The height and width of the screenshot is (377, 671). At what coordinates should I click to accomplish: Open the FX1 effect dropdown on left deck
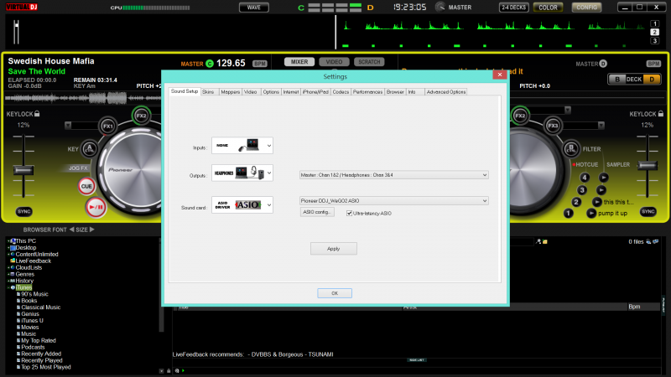pyautogui.click(x=68, y=125)
